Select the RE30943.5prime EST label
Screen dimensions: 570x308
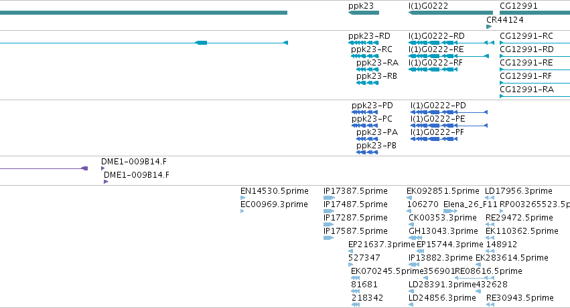point(520,298)
